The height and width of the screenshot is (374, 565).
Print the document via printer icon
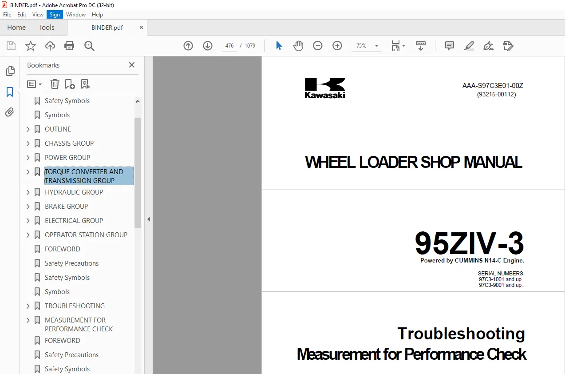pyautogui.click(x=69, y=46)
